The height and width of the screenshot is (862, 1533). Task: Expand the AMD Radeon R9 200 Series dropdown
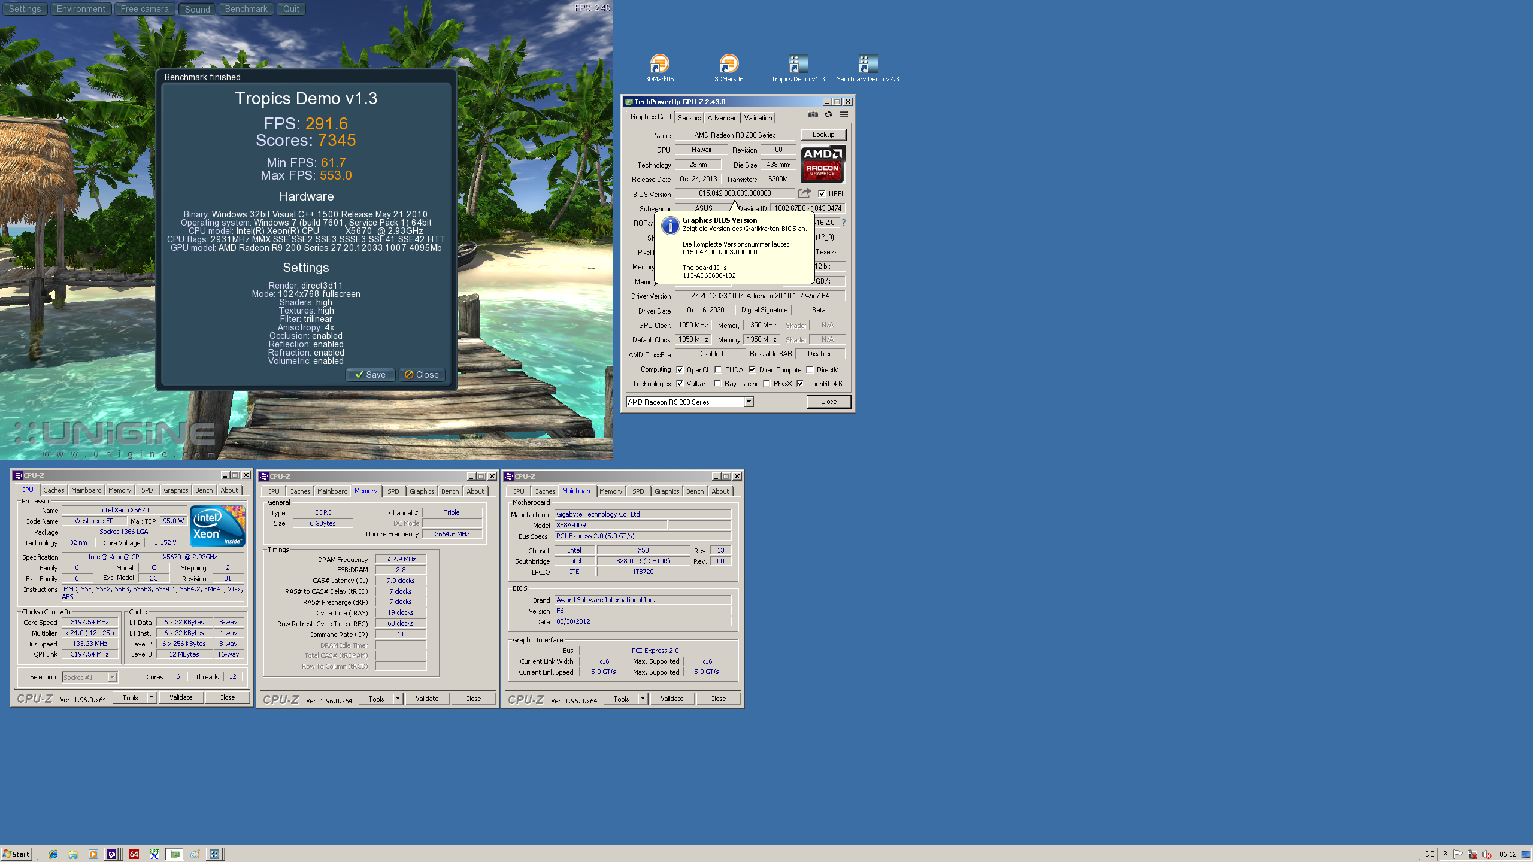(x=749, y=402)
